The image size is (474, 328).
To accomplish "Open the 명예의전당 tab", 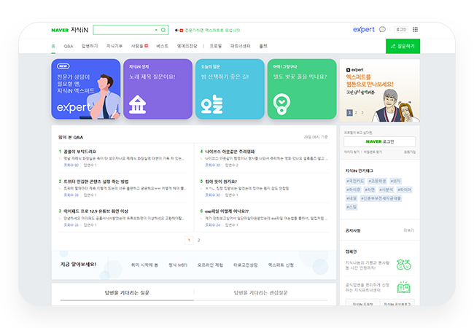I will [x=187, y=46].
